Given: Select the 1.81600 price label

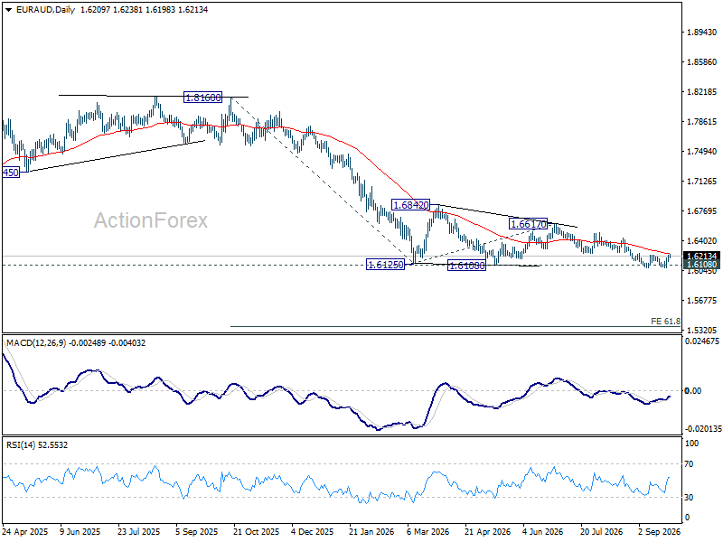Looking at the screenshot, I should pos(202,98).
